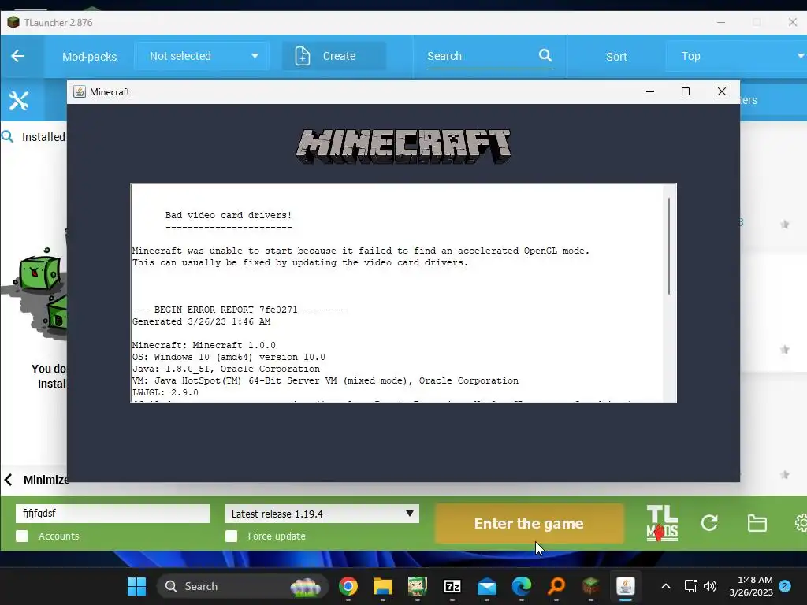This screenshot has height=605, width=807.
Task: Minimize the Minecraft error window
Action: pos(650,91)
